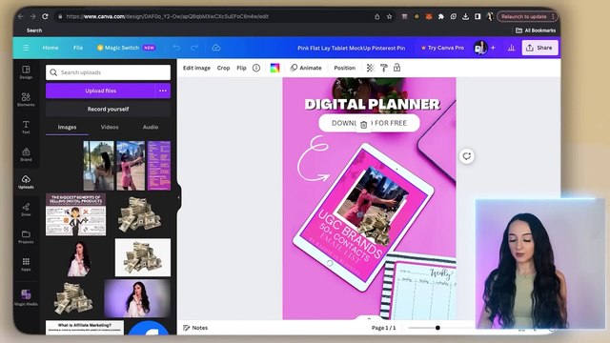This screenshot has height=343, width=610.
Task: Open the Notes panel
Action: click(195, 328)
